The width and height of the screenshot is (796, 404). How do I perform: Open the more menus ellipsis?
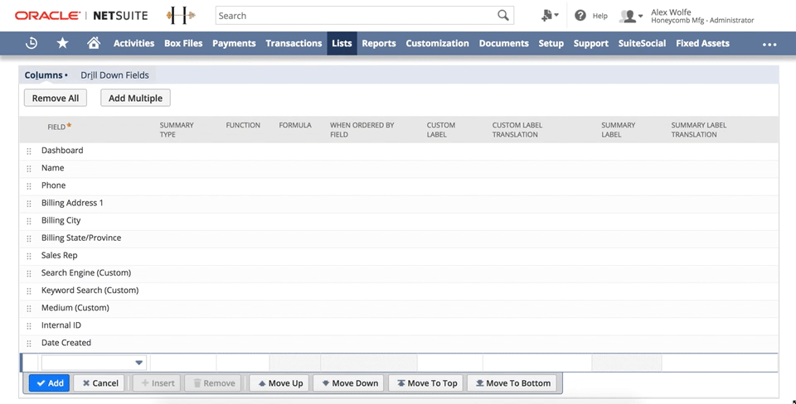point(769,44)
